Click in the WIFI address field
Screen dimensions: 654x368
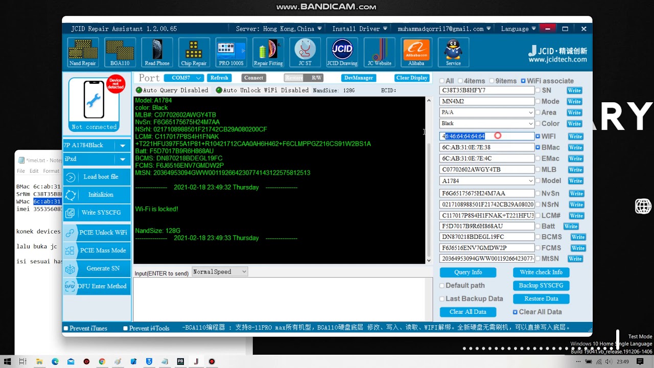(487, 136)
